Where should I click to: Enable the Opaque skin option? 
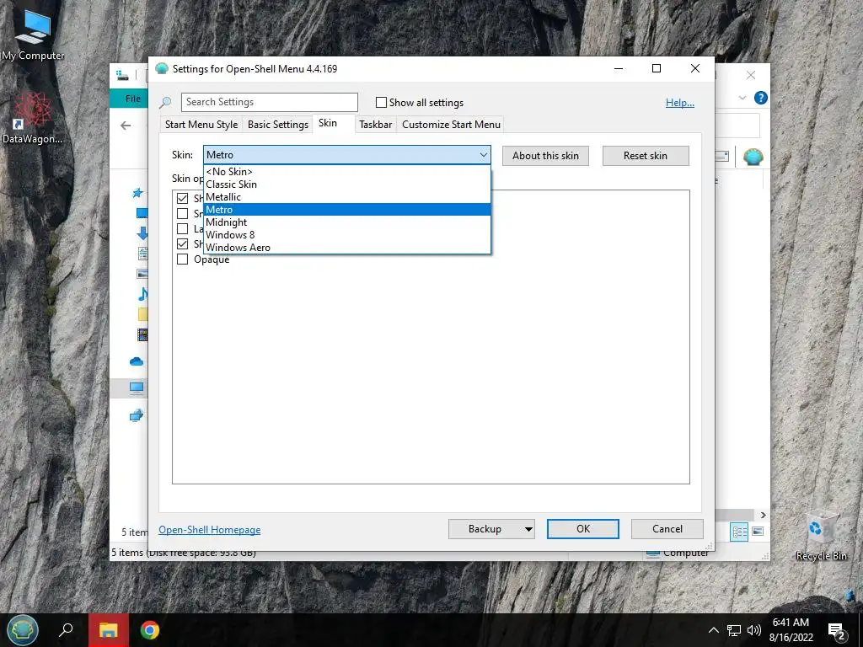182,259
